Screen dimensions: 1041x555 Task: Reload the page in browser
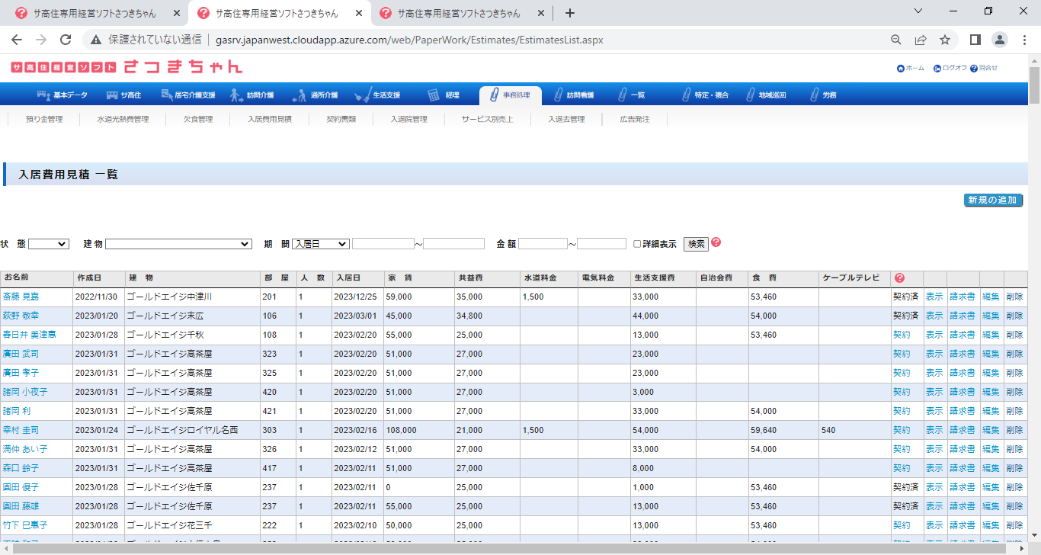click(66, 40)
